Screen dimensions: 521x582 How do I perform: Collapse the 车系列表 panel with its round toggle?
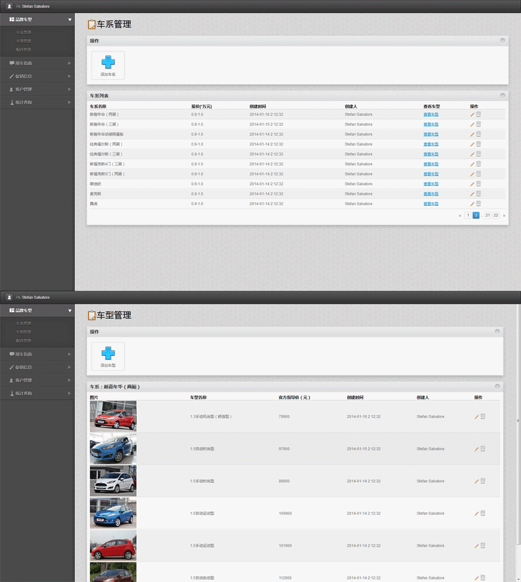502,96
